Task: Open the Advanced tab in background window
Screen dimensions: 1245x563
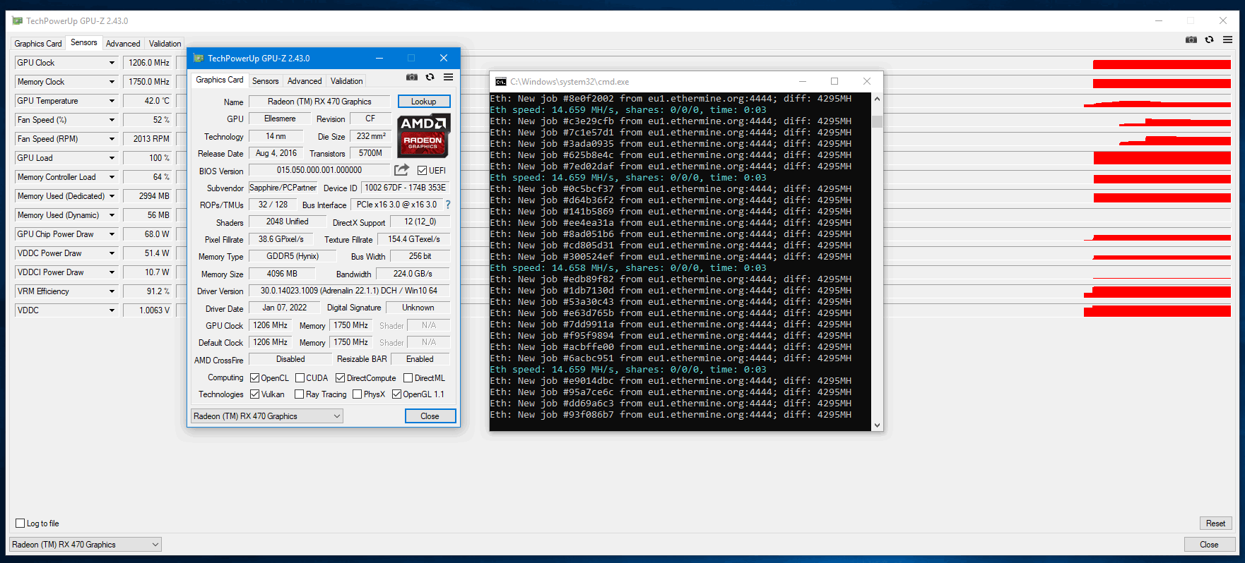Action: click(123, 44)
